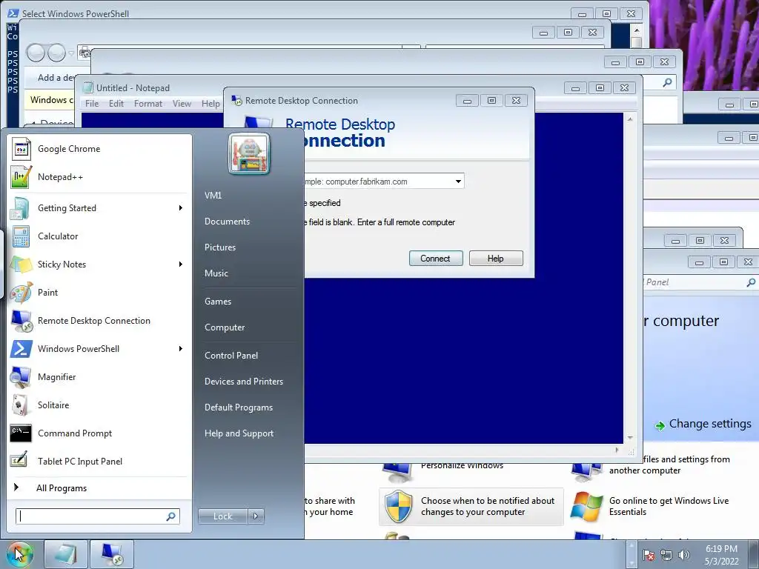This screenshot has height=569, width=759.
Task: Launch the Paint icon
Action: [21, 292]
